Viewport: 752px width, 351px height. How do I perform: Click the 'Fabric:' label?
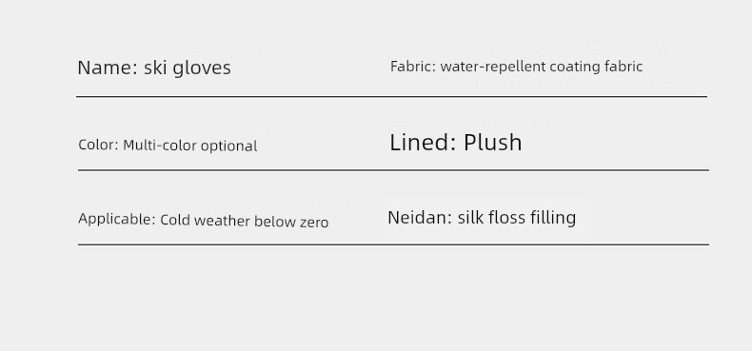tap(413, 67)
